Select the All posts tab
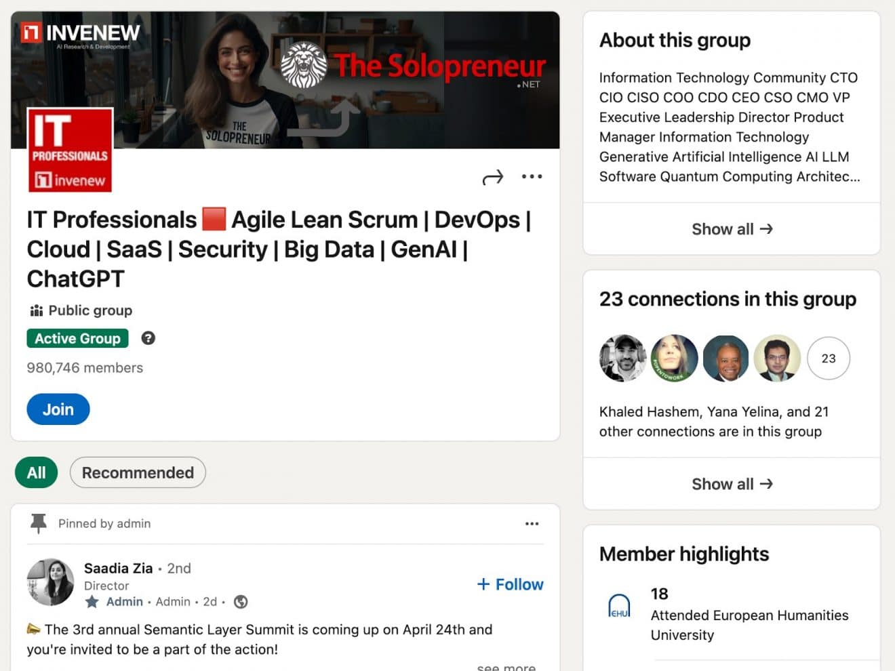895x671 pixels. 36,472
